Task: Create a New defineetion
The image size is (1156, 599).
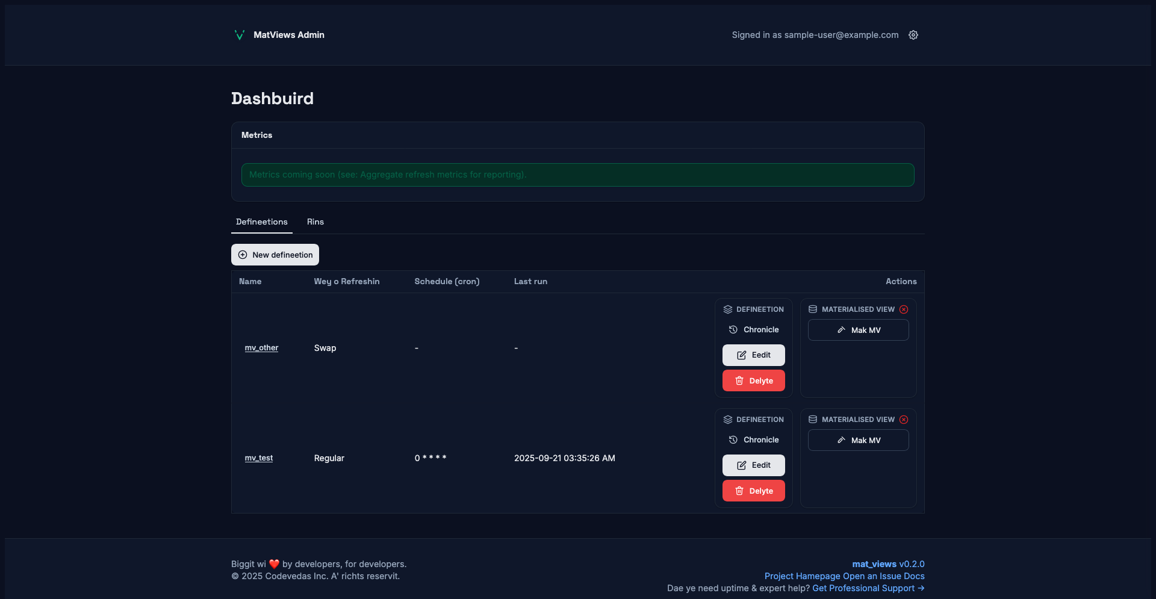Action: click(275, 255)
